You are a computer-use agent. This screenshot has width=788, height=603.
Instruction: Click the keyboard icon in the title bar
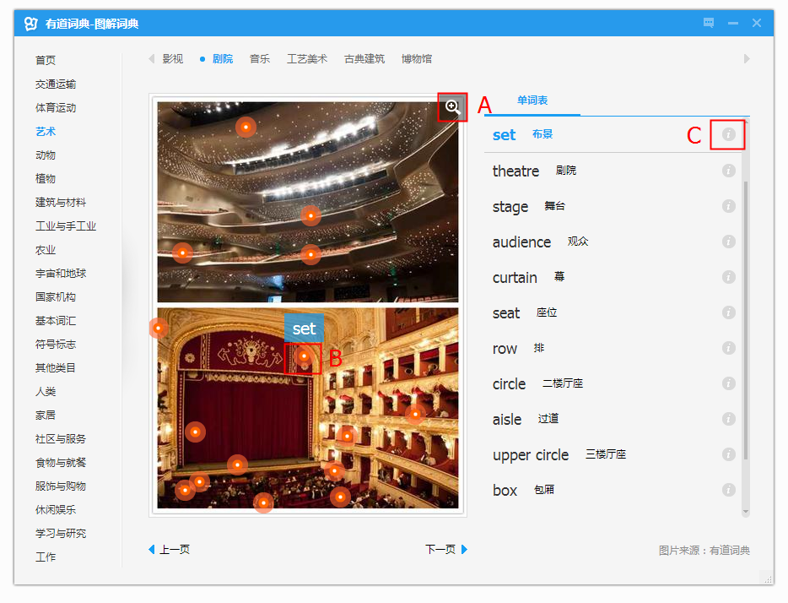pos(708,23)
